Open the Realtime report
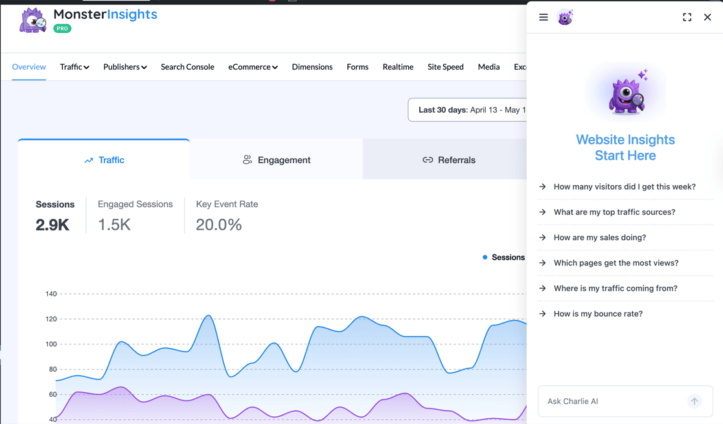 pos(398,67)
